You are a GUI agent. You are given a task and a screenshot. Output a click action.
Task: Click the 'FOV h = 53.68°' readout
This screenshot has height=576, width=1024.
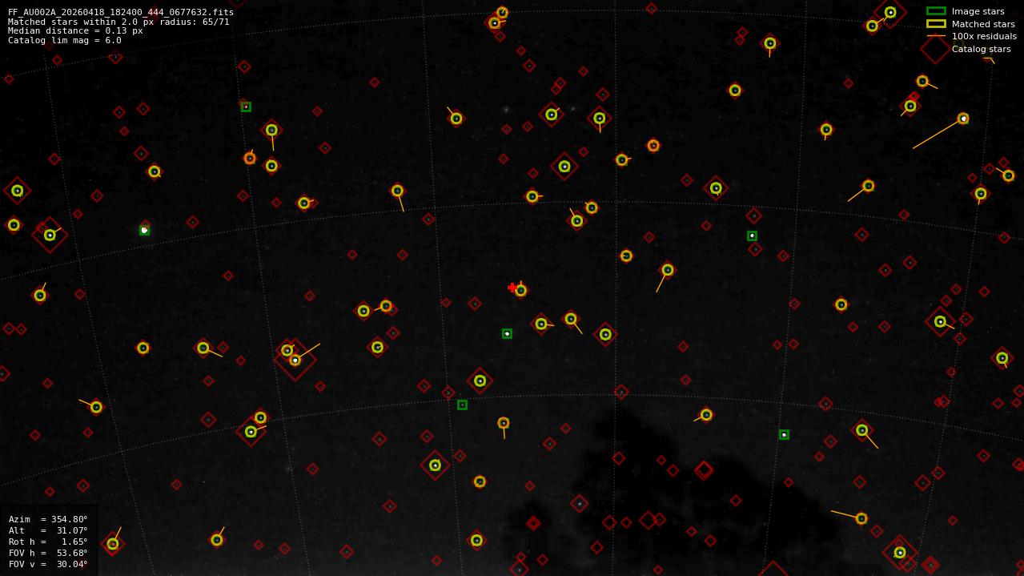tap(48, 553)
